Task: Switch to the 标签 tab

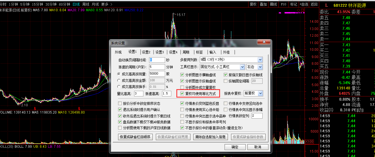Action: pos(199,52)
